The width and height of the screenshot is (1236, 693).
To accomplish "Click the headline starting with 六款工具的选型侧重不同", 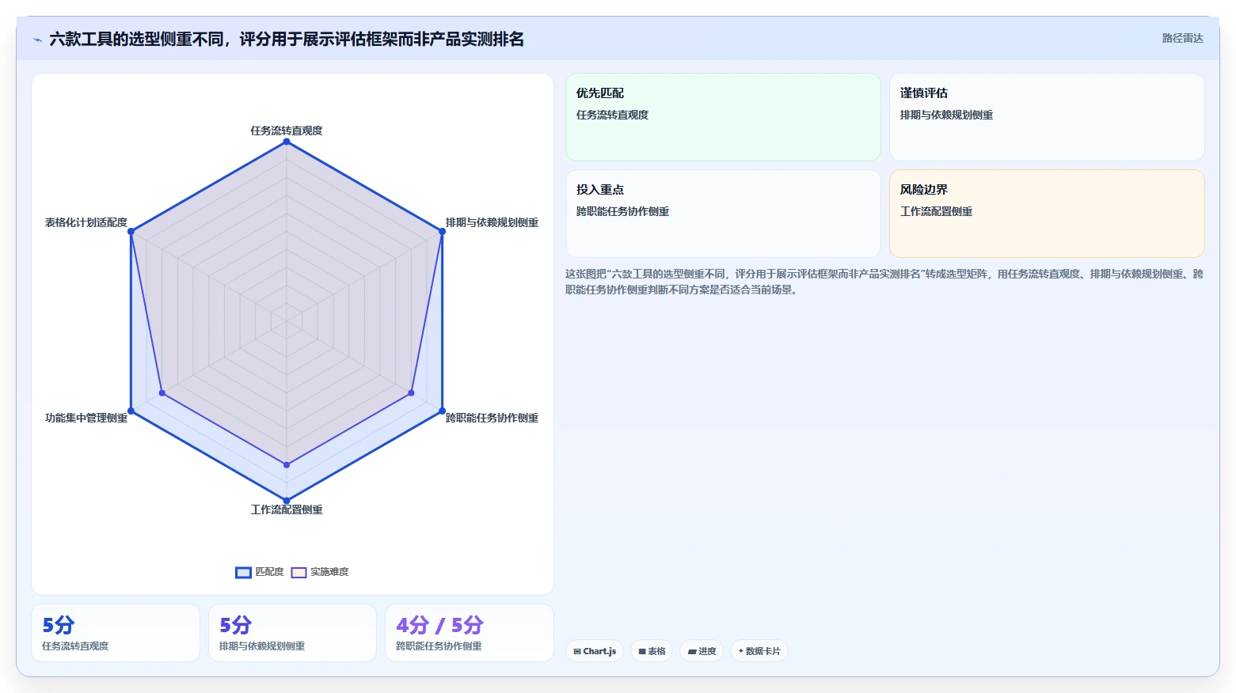I will 287,40.
